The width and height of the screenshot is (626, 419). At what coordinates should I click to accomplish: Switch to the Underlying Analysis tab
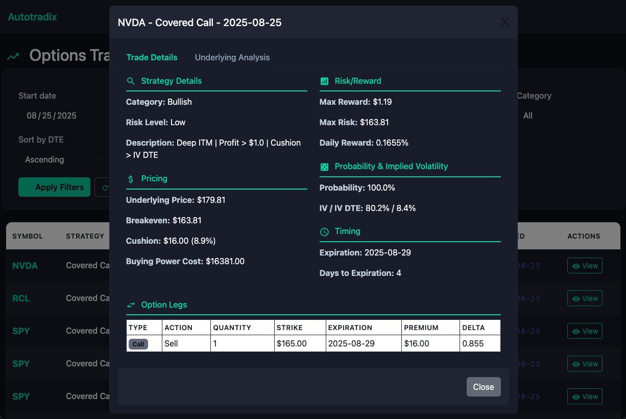(232, 57)
